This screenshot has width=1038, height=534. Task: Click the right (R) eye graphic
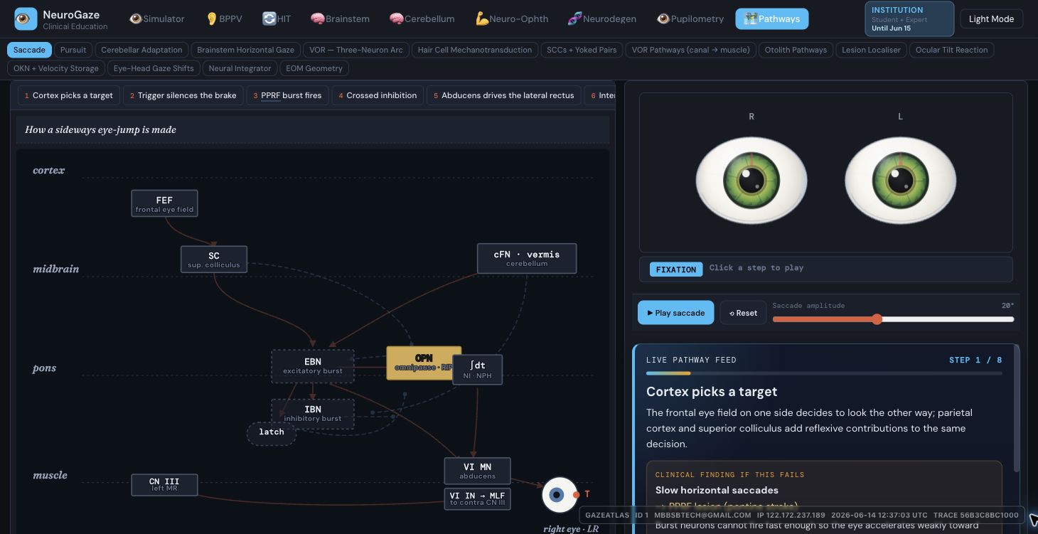click(x=751, y=180)
